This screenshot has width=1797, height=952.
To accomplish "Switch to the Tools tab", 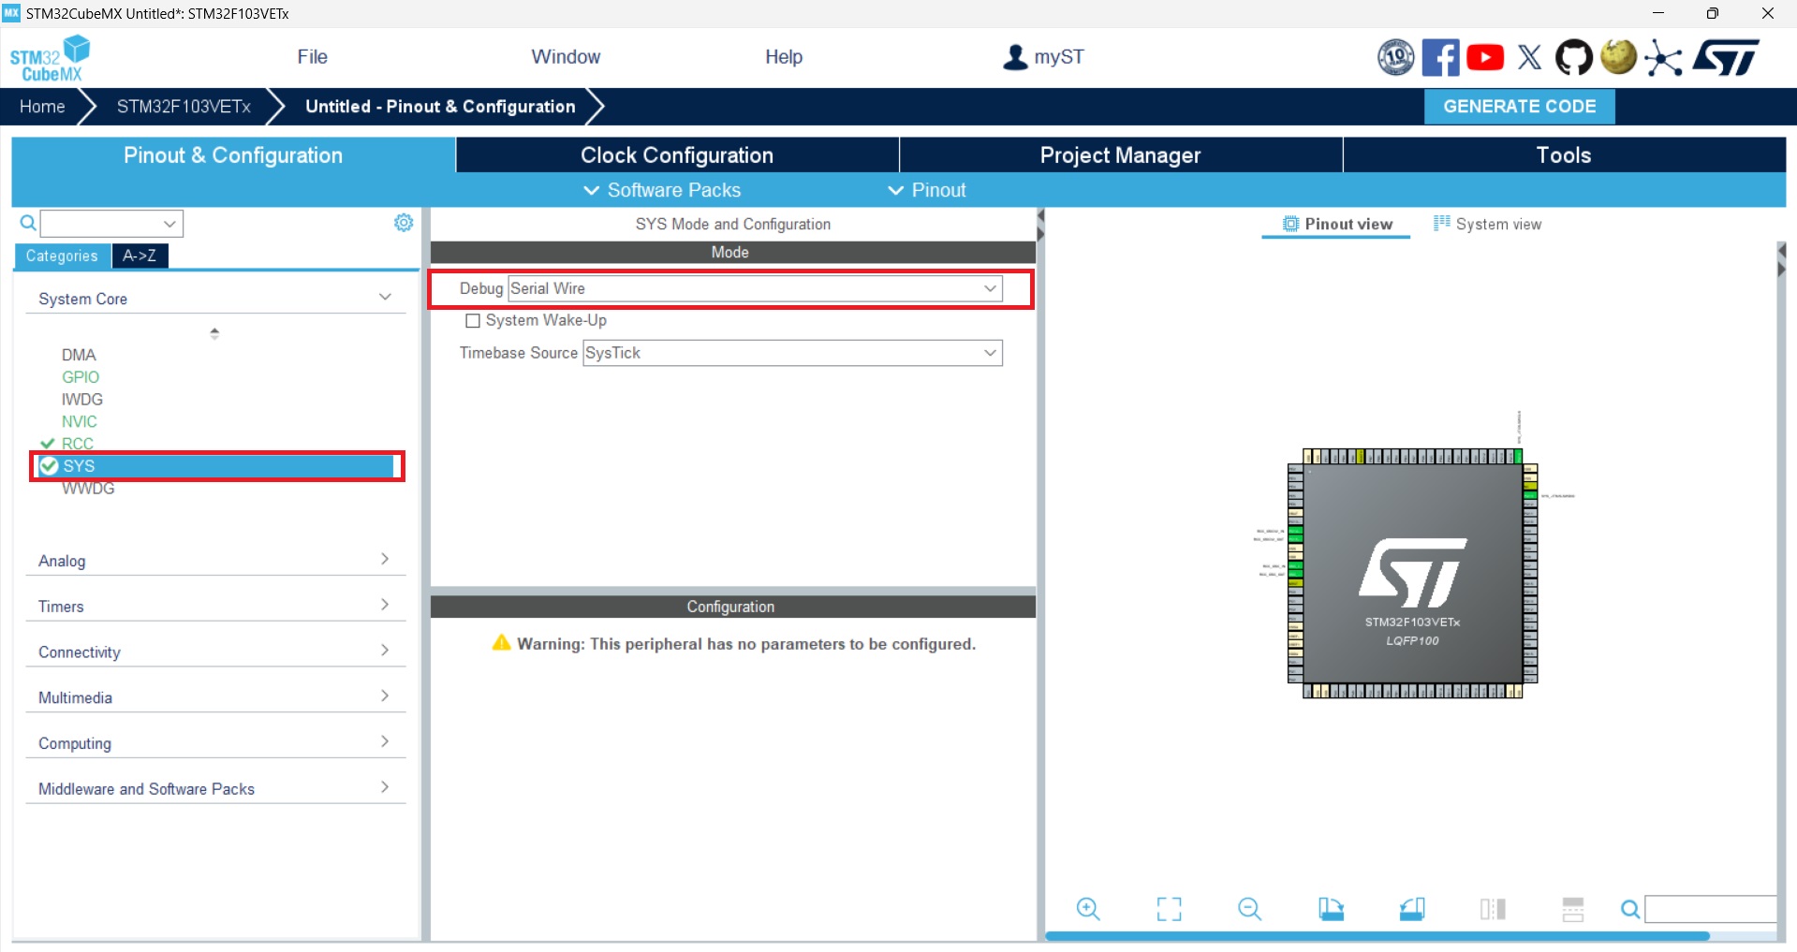I will pyautogui.click(x=1564, y=155).
